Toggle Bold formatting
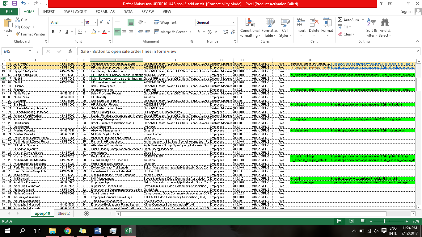 (x=53, y=32)
